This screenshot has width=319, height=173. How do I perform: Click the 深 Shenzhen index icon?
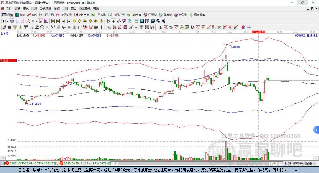coord(61,163)
